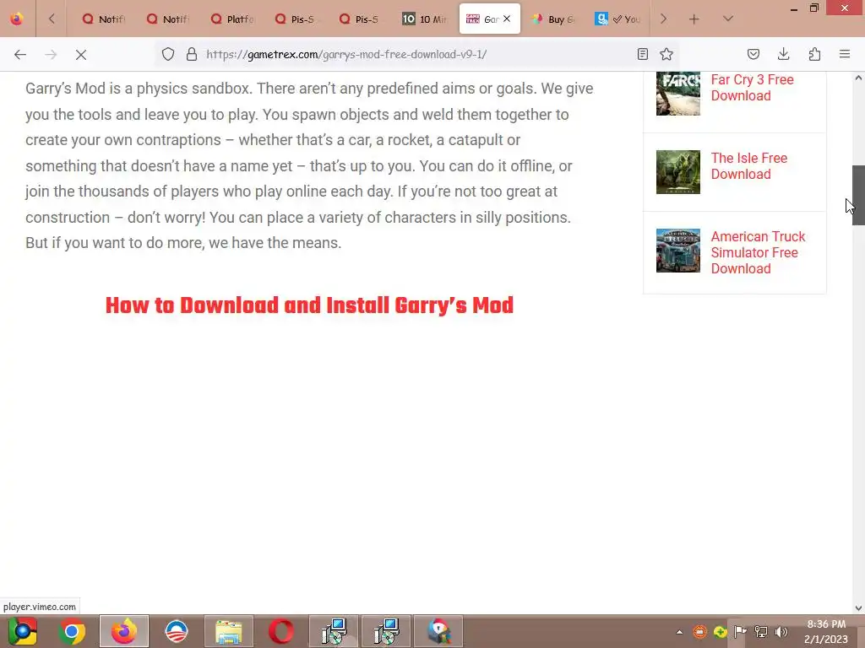Go back to the previous page
The height and width of the screenshot is (648, 865).
click(x=20, y=55)
